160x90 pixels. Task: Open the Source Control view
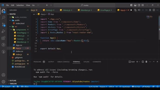pyautogui.click(x=3, y=24)
